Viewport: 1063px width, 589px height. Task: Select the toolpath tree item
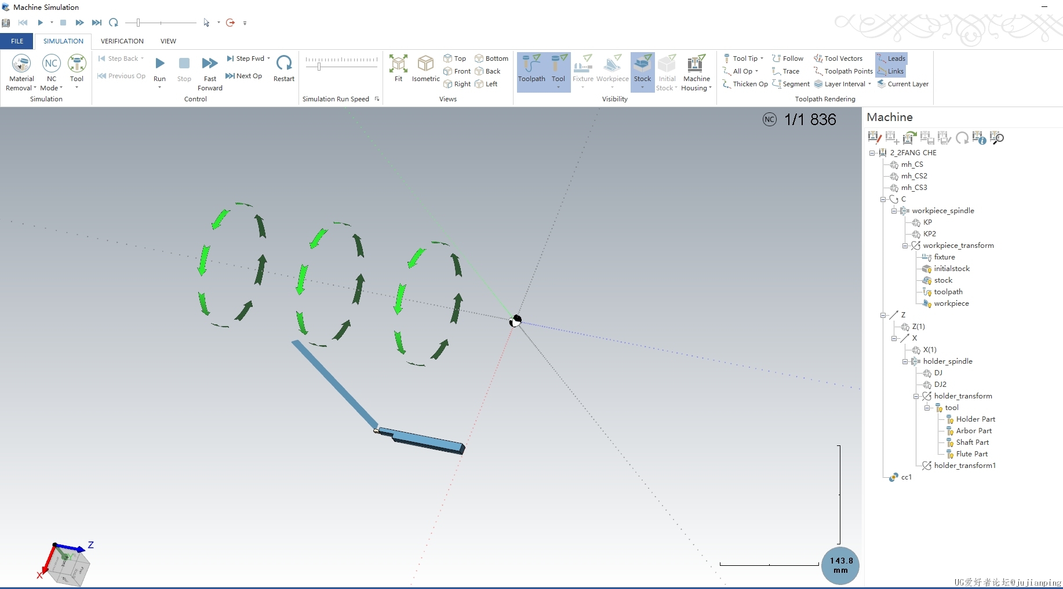pos(948,292)
